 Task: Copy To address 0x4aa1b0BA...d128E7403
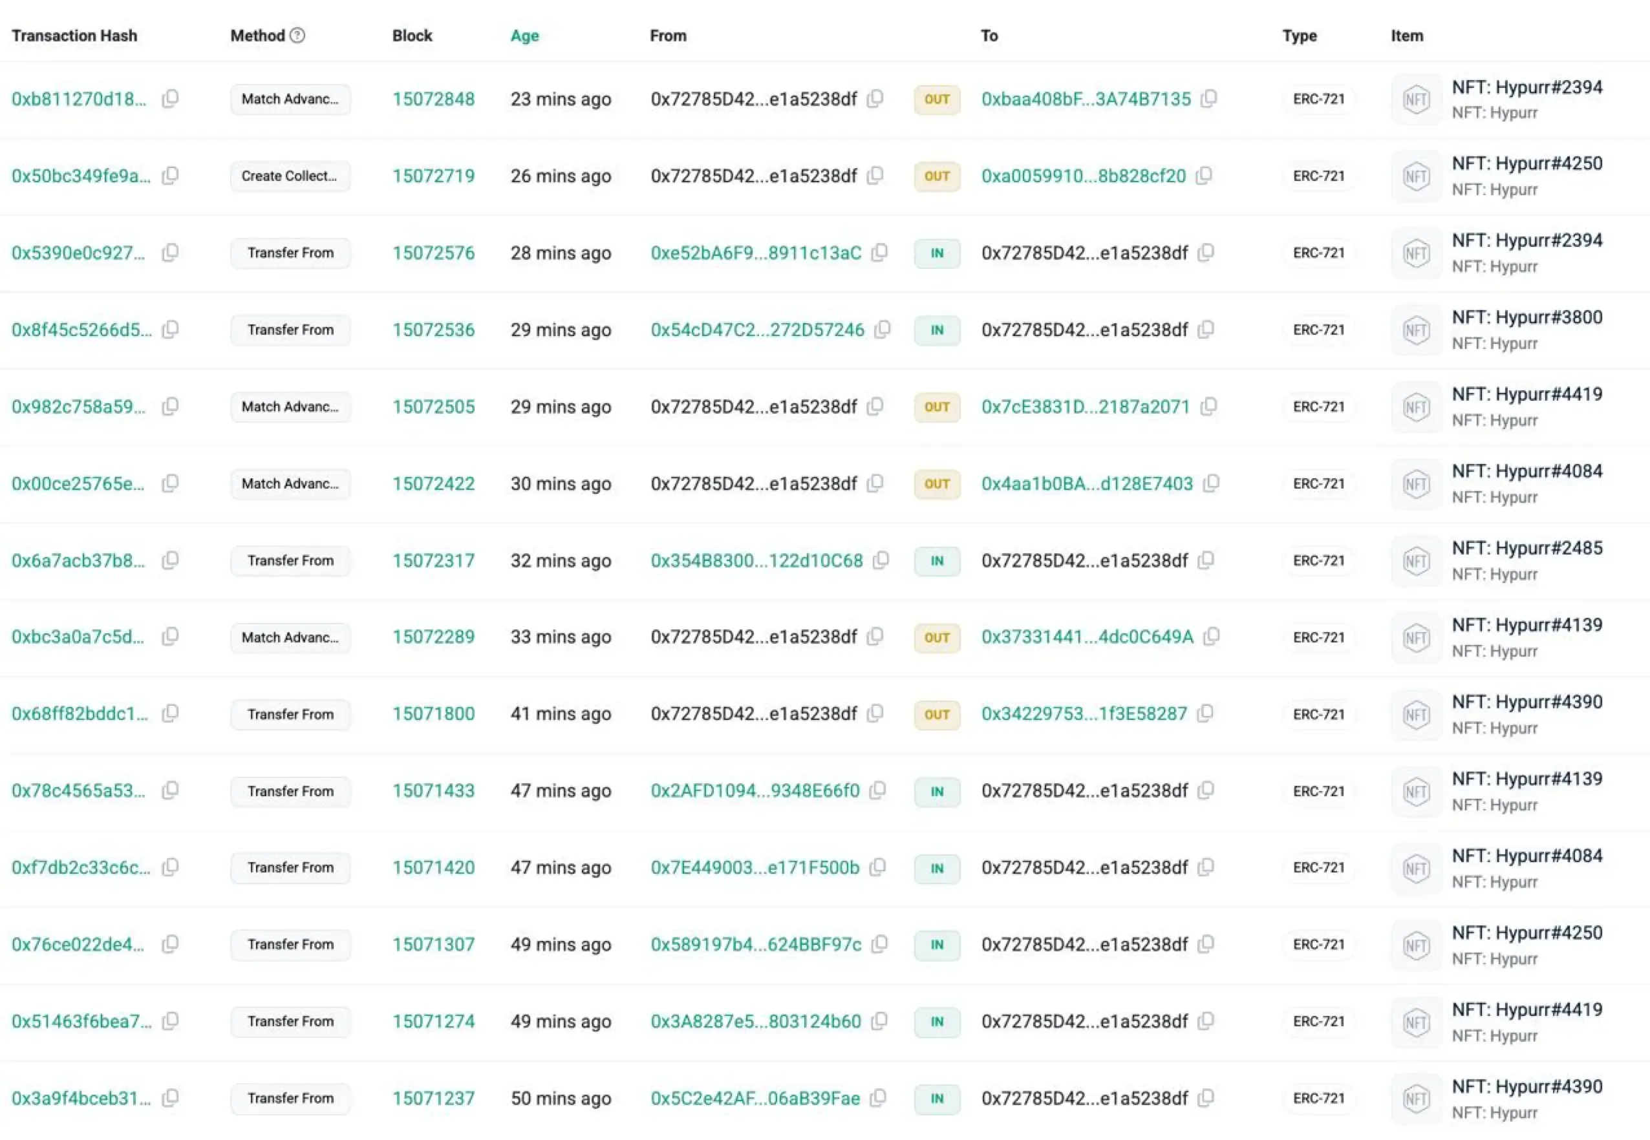click(1211, 483)
